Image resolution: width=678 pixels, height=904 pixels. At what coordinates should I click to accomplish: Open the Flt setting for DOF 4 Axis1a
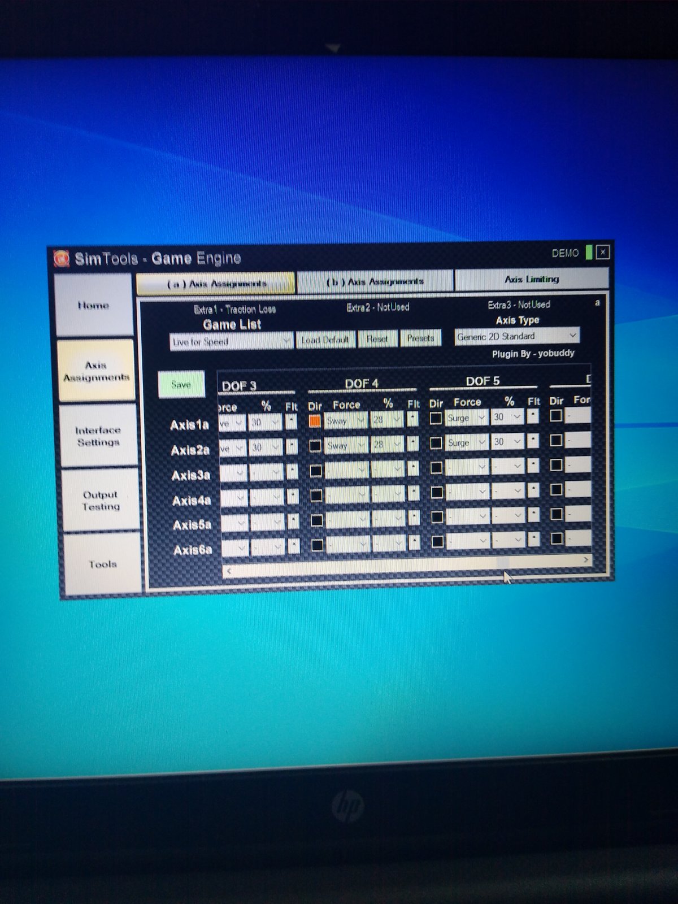click(x=413, y=419)
